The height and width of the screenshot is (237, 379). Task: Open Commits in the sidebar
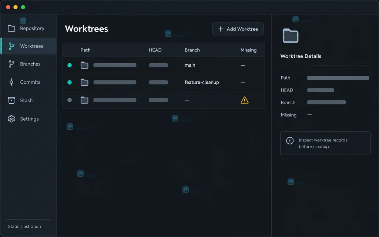(x=28, y=82)
